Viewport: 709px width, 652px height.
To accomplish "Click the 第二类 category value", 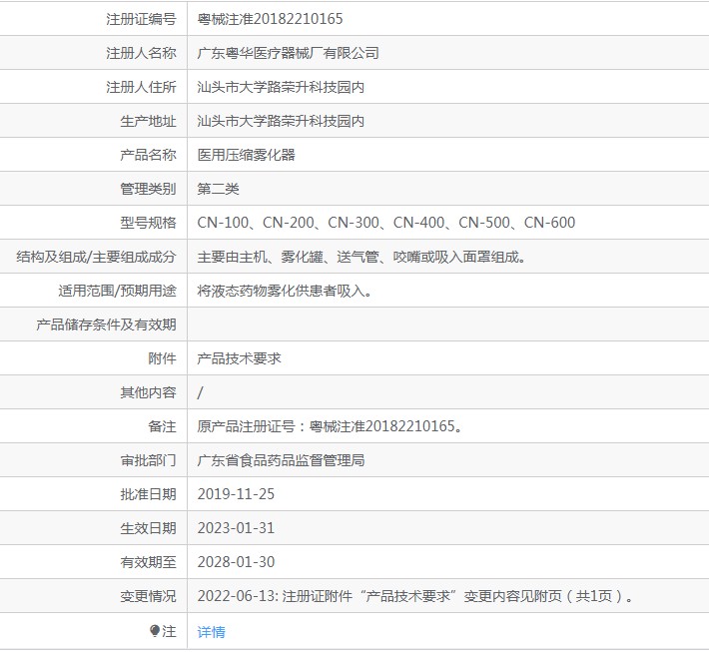I will click(x=218, y=189).
